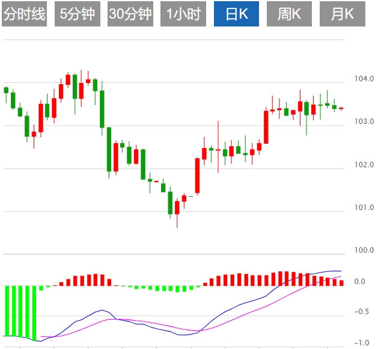Image resolution: width=381 pixels, height=349 pixels.
Task: Select the 103.0 price axis label
Action: tap(364, 122)
